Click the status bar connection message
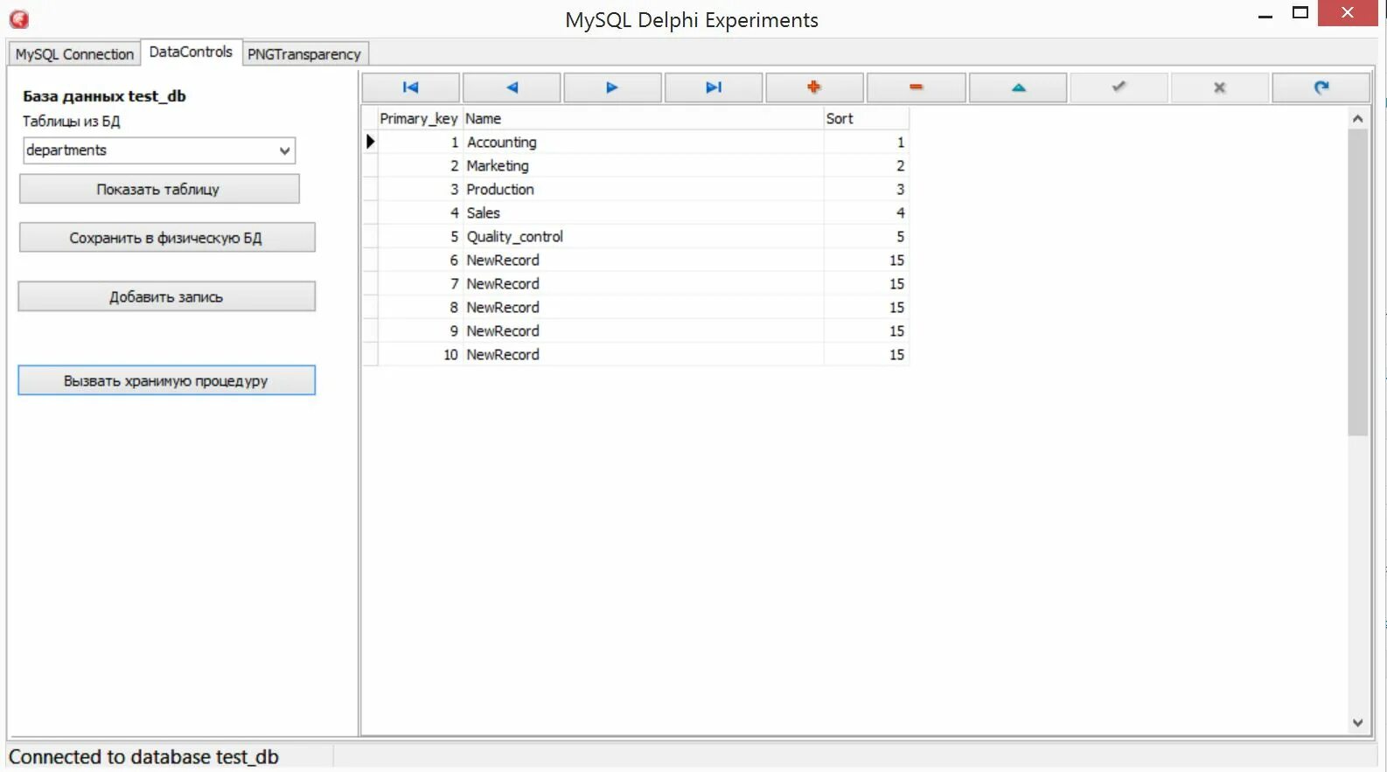The height and width of the screenshot is (772, 1387). point(143,757)
